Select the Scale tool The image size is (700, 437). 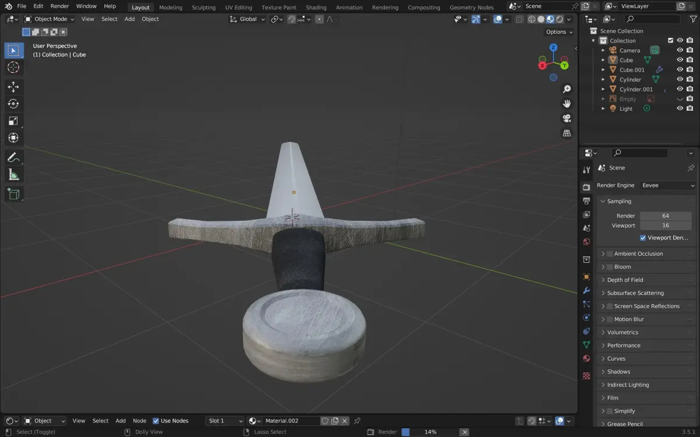tap(13, 121)
